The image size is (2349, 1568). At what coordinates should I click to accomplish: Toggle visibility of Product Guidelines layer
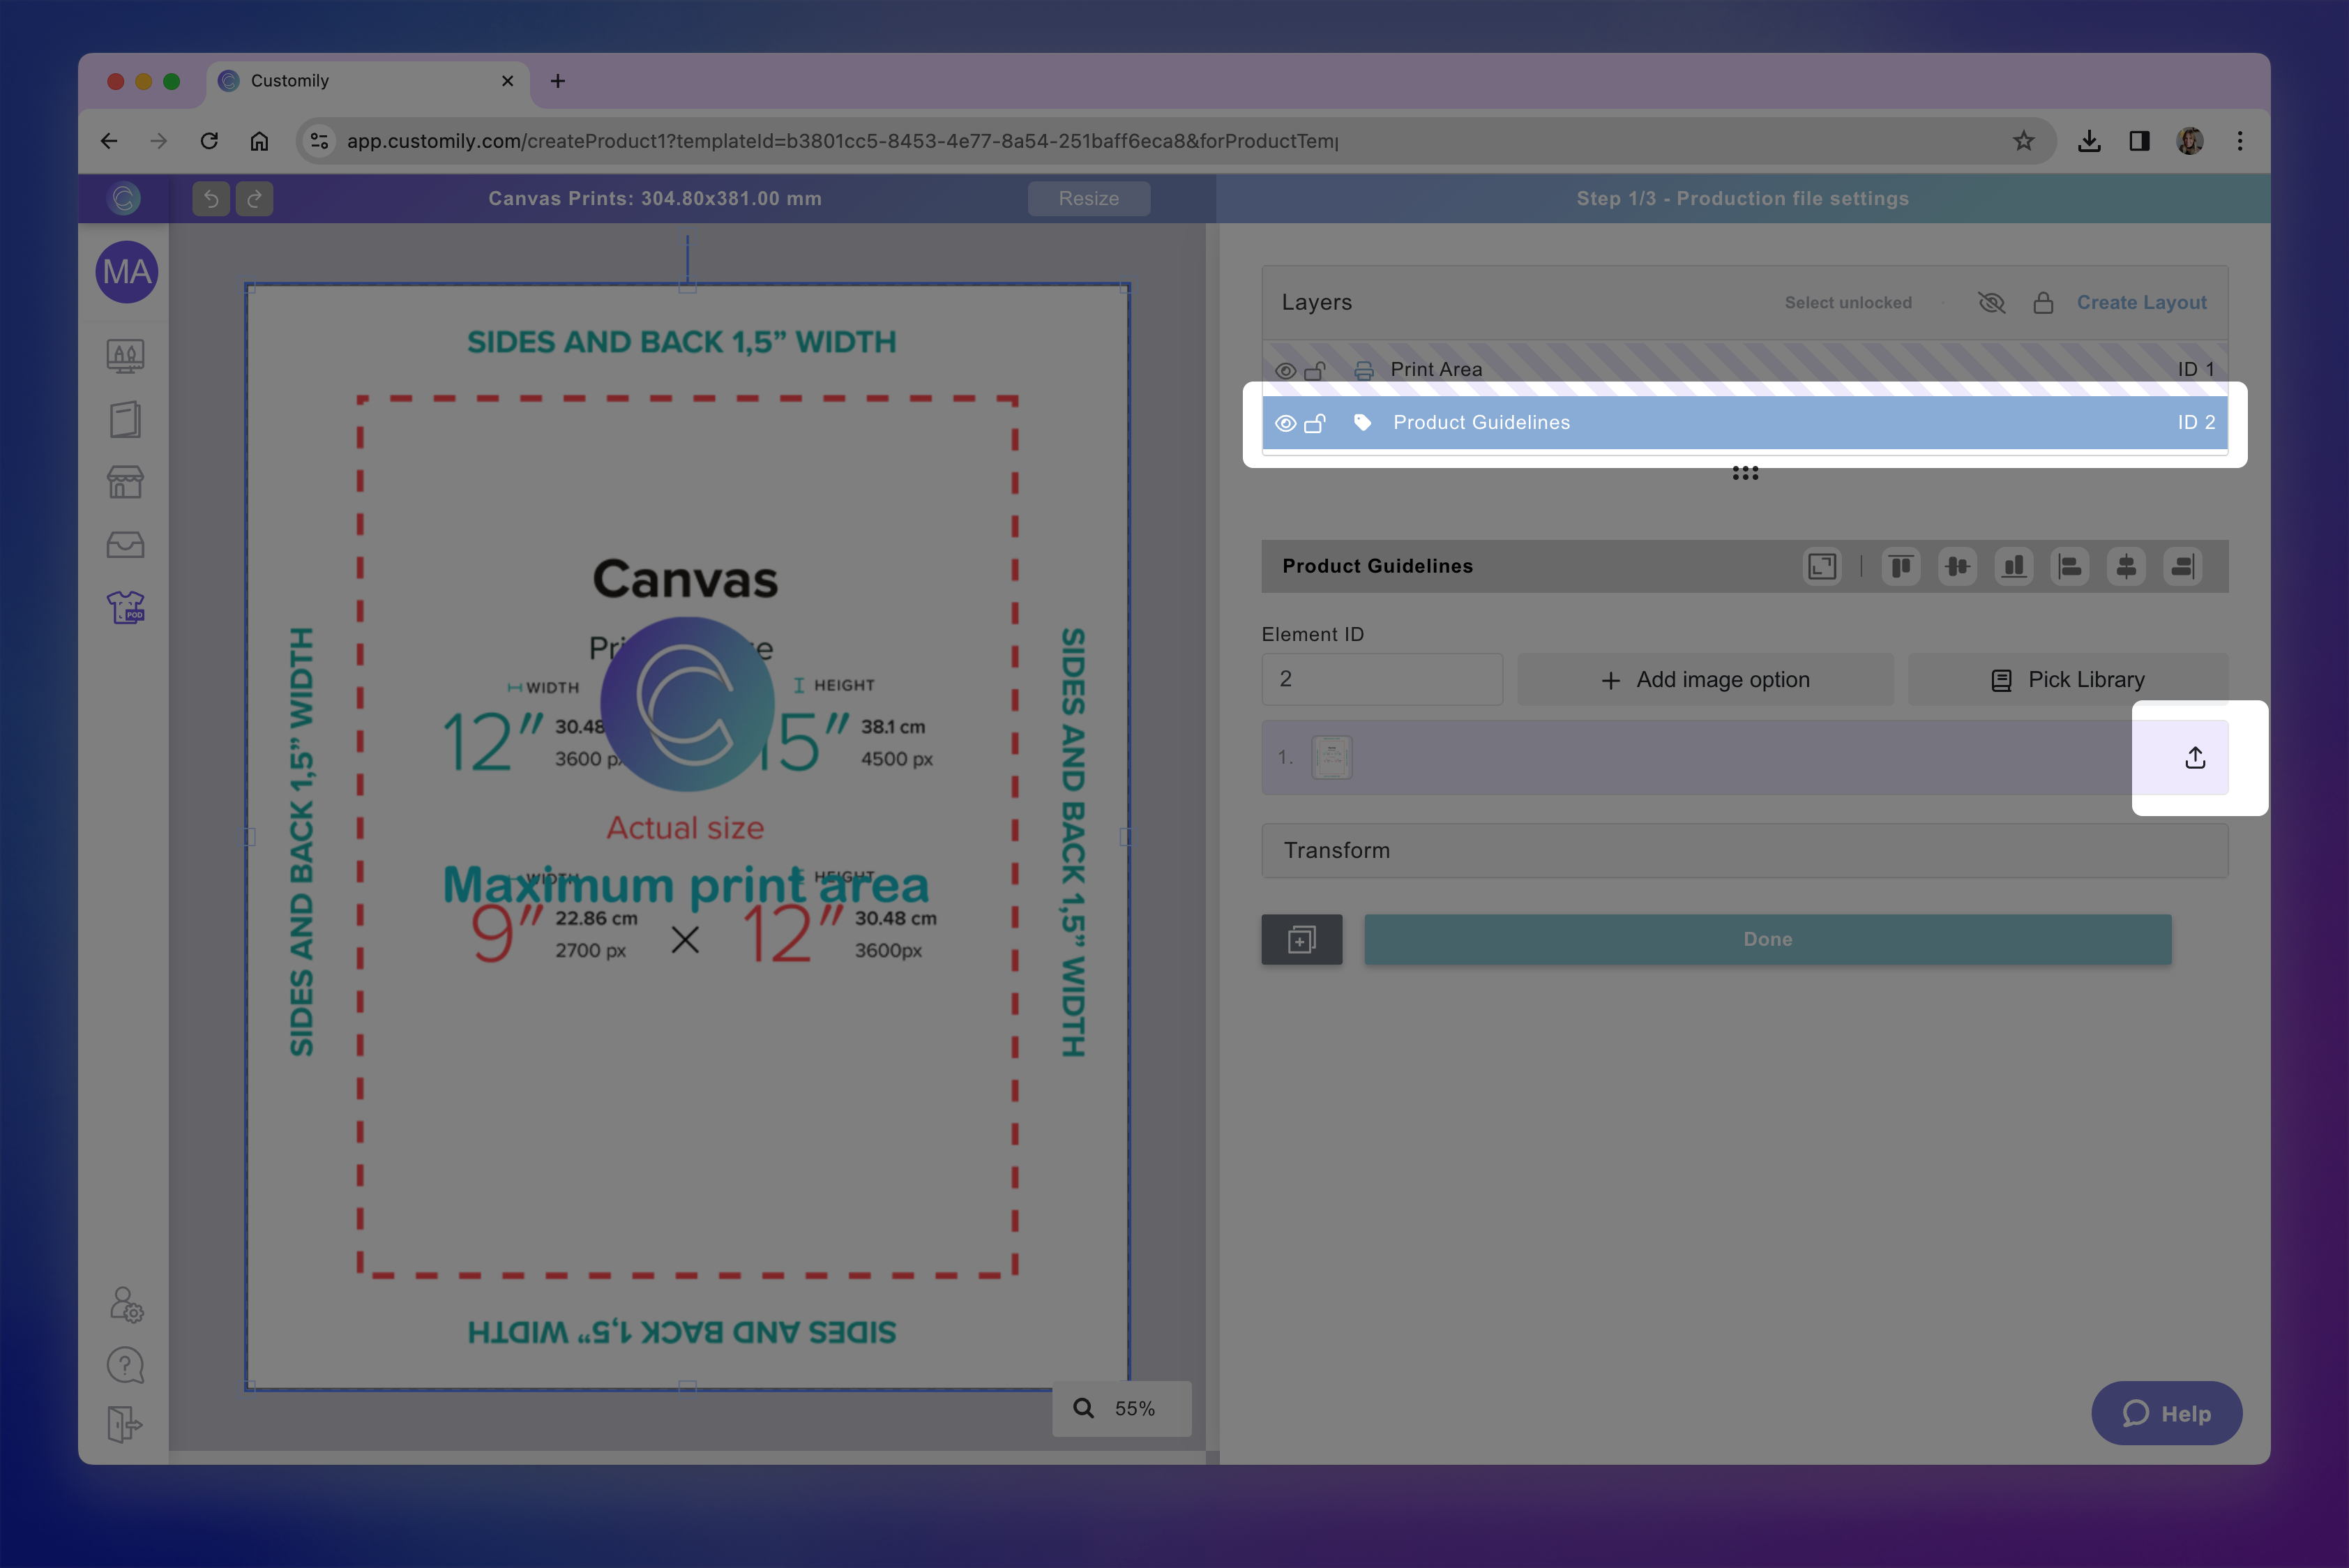1285,423
